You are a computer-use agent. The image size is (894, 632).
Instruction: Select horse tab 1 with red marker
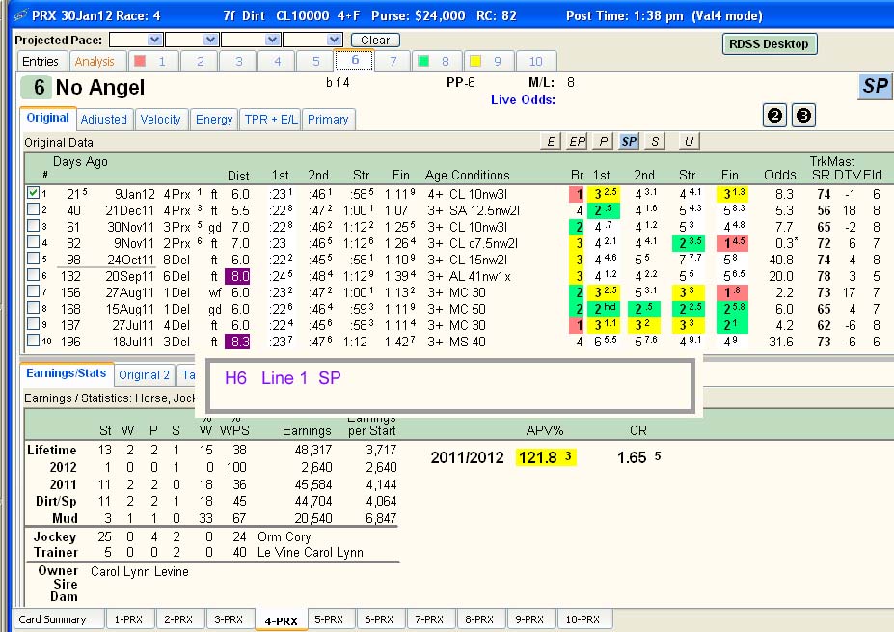153,61
